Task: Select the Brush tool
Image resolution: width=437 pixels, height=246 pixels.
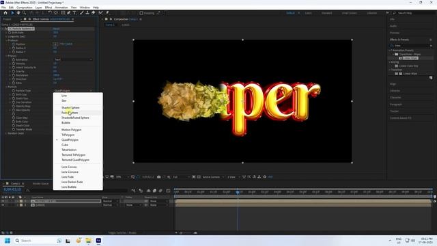Action: pyautogui.click(x=82, y=13)
